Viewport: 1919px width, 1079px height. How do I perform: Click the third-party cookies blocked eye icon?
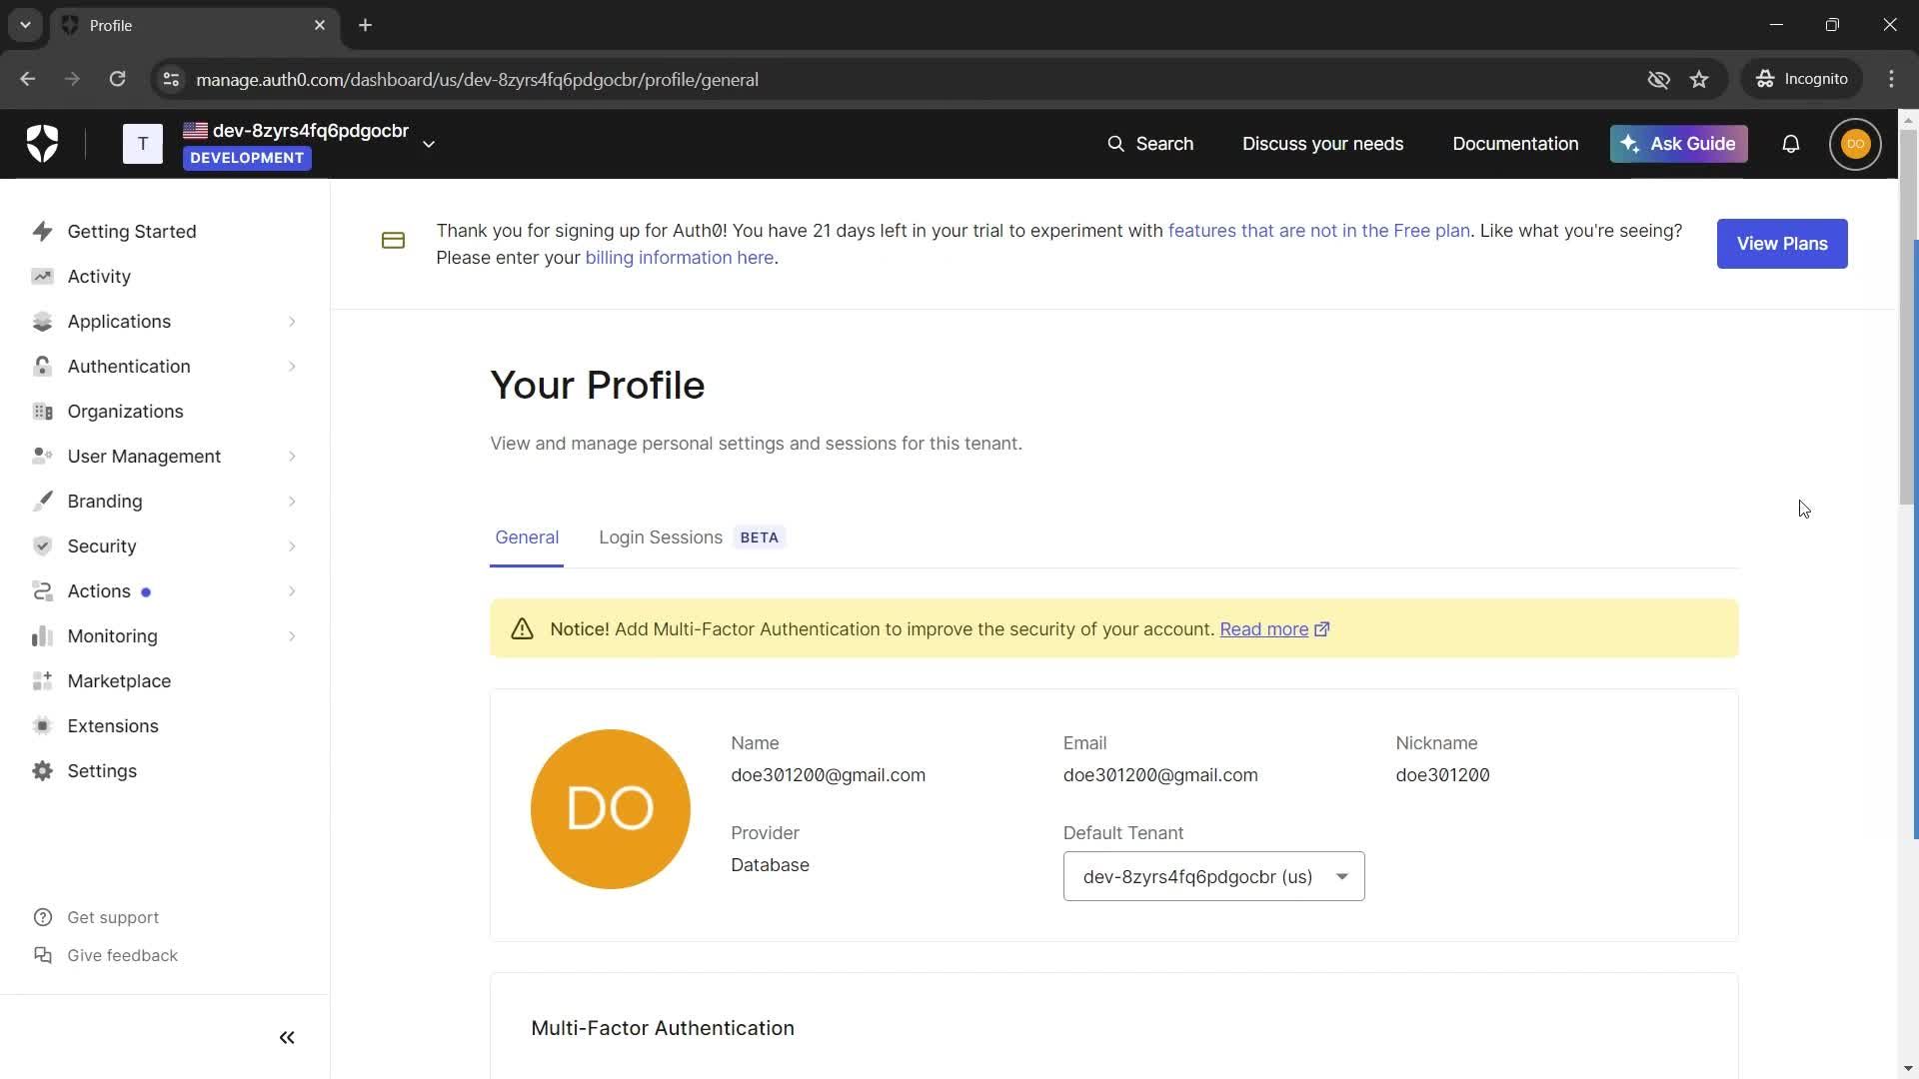1659,80
